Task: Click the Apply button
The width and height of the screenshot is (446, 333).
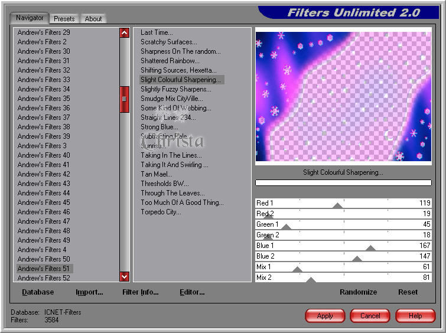Action: [x=325, y=316]
